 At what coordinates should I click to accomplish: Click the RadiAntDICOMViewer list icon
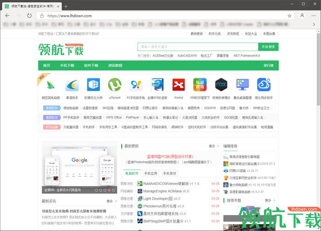(x=140, y=183)
